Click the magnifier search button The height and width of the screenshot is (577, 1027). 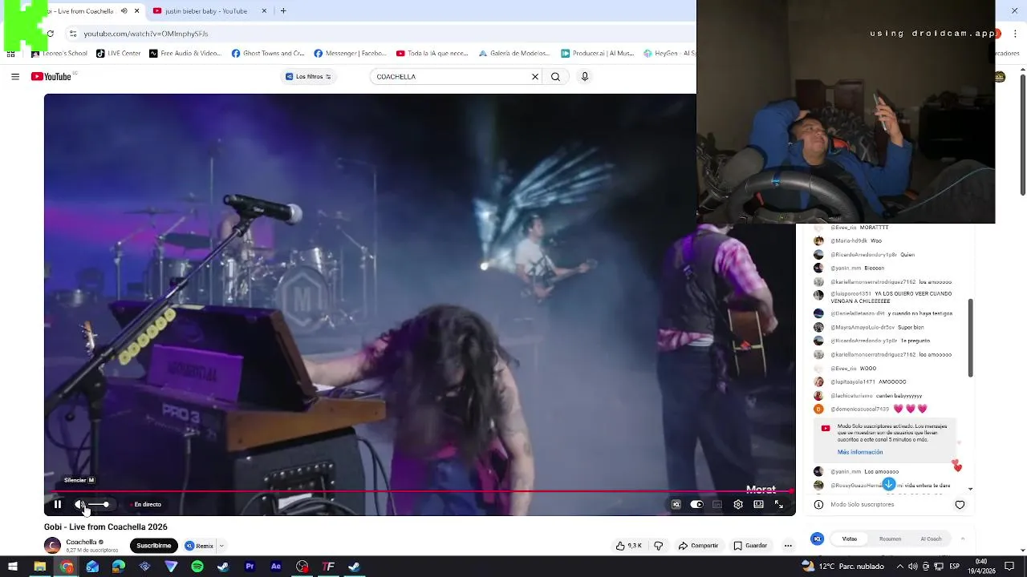tap(555, 77)
